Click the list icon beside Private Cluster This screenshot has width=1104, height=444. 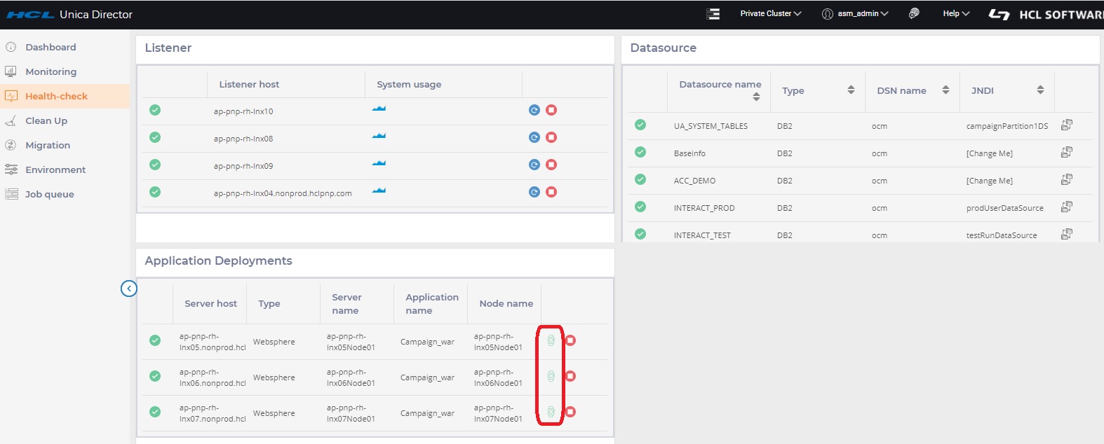[x=713, y=14]
